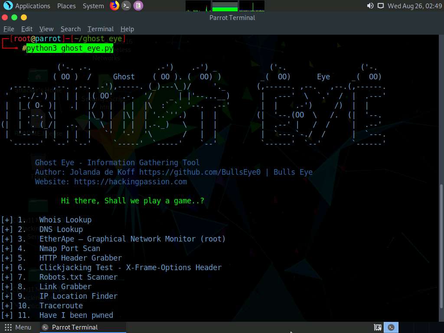This screenshot has width=444, height=333.
Task: Open the File menu
Action: [9, 29]
